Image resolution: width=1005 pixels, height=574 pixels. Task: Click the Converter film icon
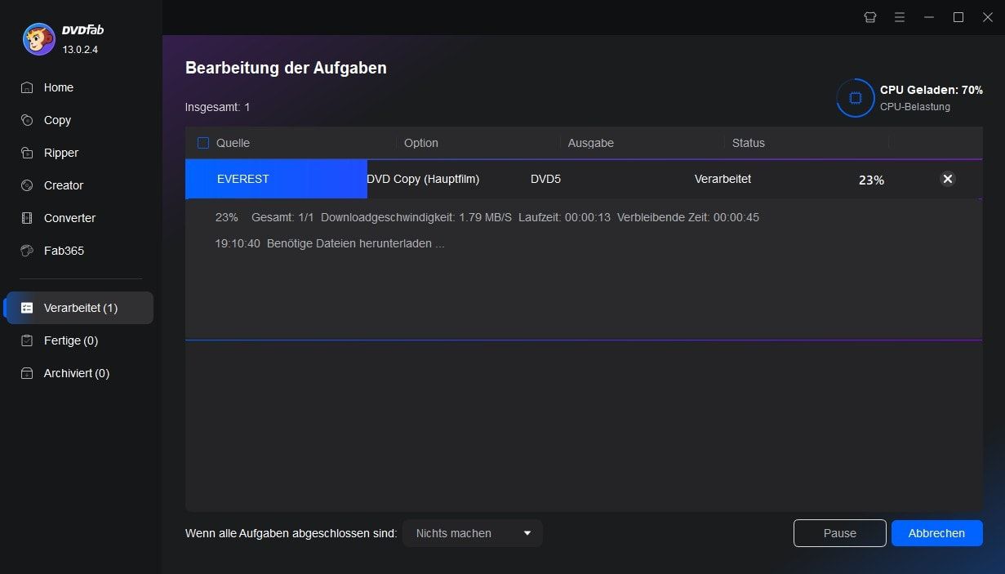click(28, 218)
